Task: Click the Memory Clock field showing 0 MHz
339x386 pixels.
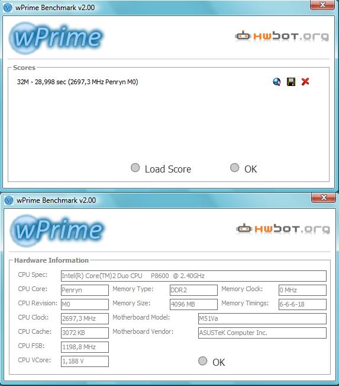Action: click(302, 290)
